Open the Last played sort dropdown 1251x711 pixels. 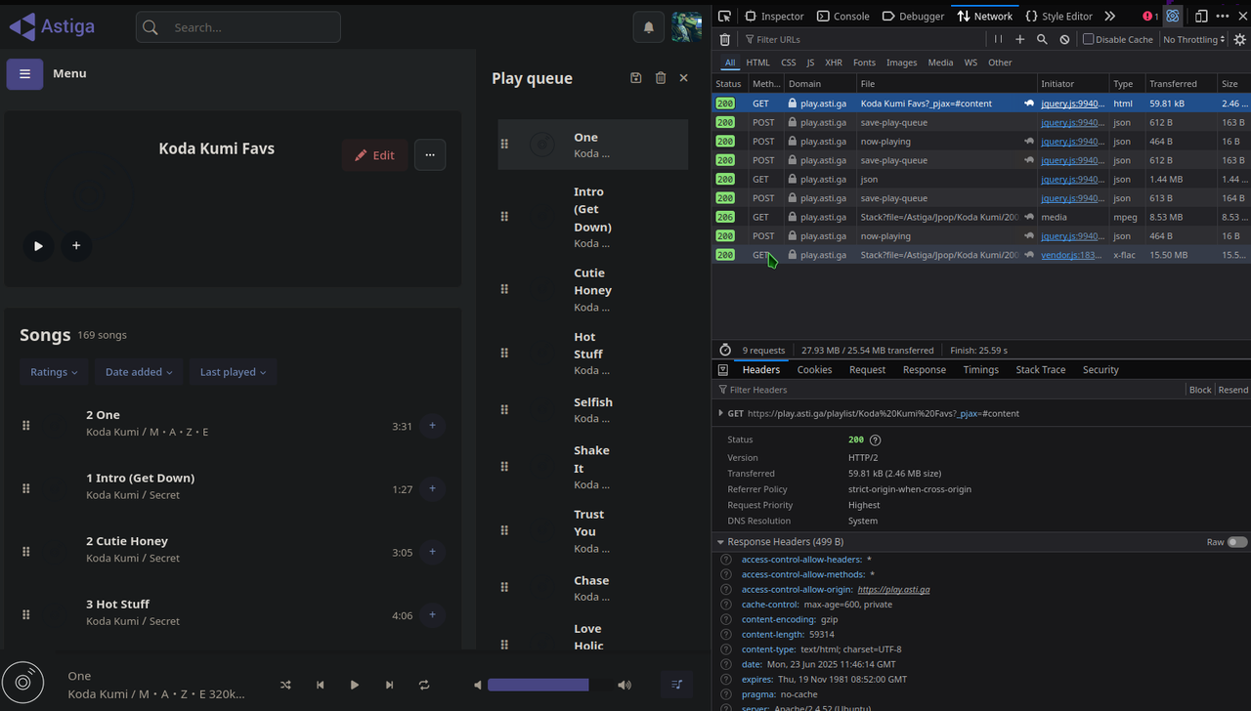[x=233, y=372]
